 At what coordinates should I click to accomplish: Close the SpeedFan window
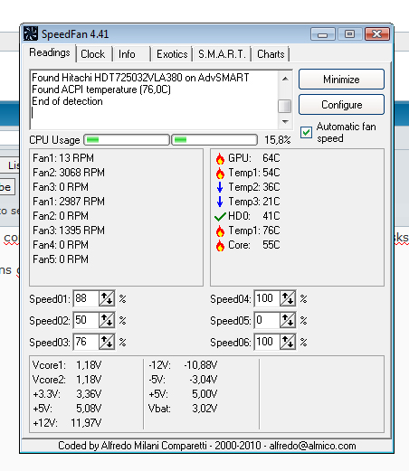pos(377,34)
